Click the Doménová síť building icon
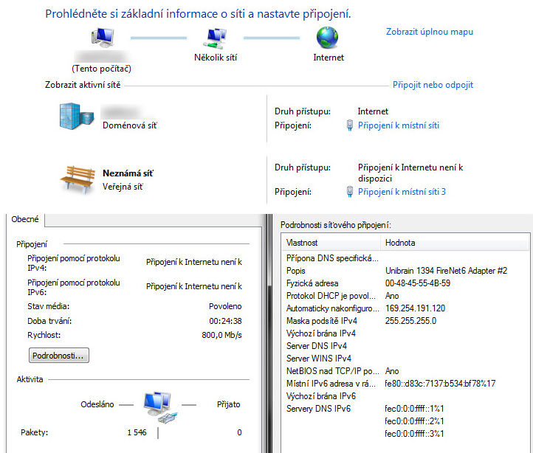533x453 pixels. click(76, 117)
